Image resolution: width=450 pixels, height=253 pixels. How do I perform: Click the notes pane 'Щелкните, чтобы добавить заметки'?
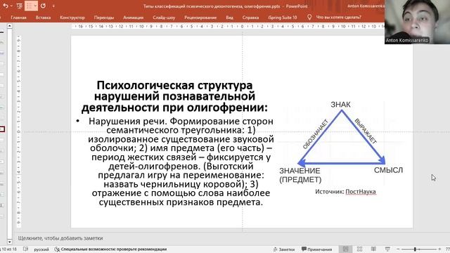point(60,238)
